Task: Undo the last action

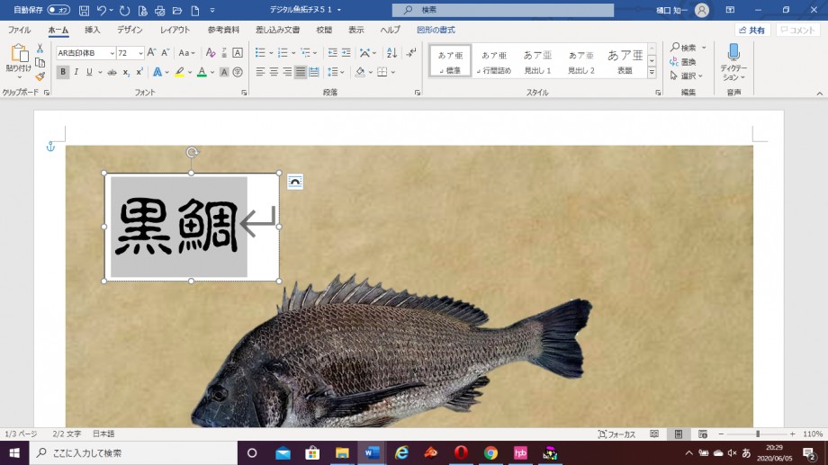Action: coord(102,10)
